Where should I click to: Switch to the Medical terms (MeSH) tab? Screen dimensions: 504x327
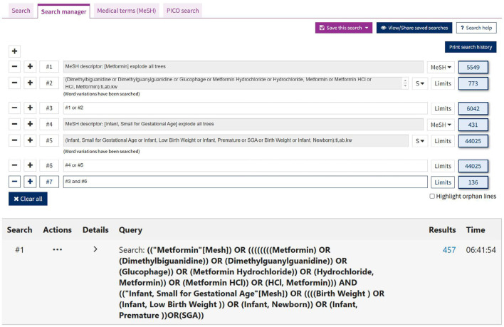point(126,11)
